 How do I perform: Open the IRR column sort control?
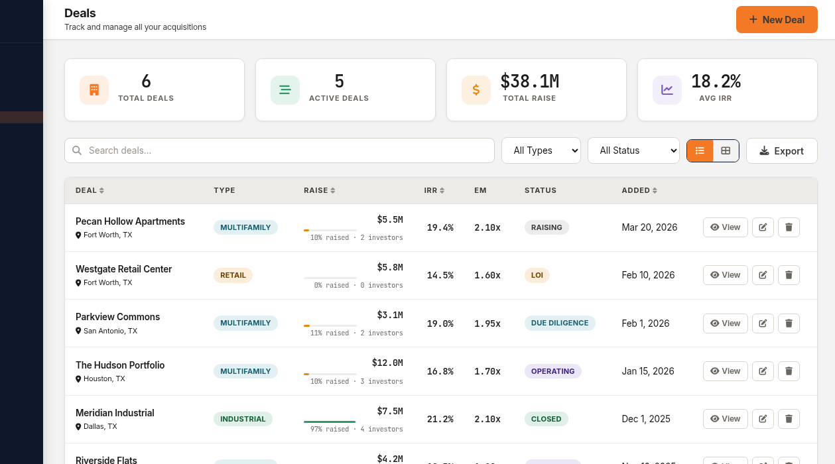pyautogui.click(x=434, y=190)
